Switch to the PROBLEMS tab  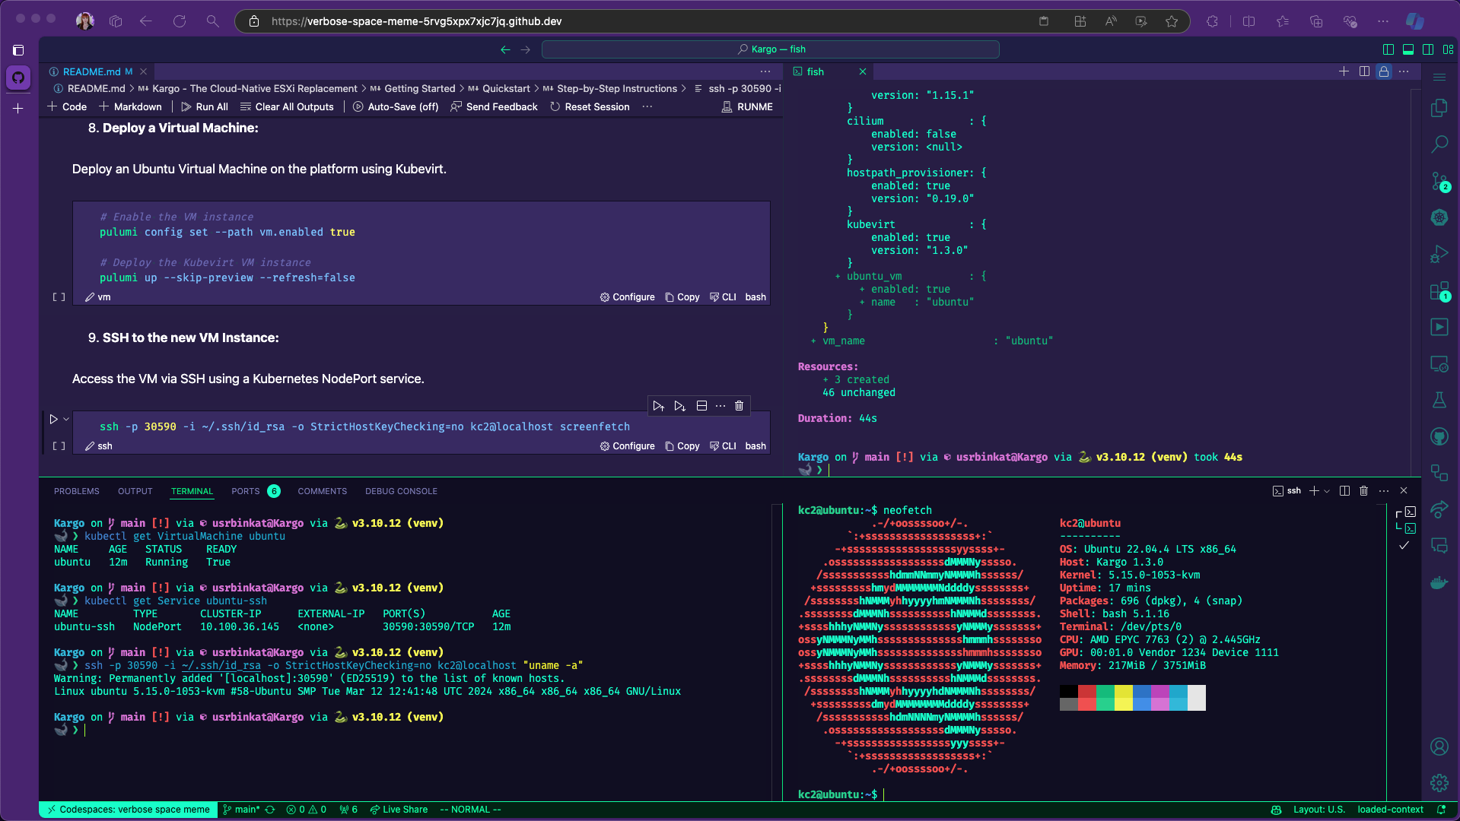(77, 491)
